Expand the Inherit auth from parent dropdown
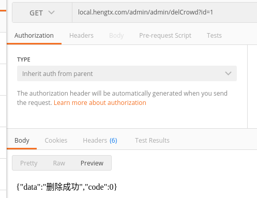The image size is (257, 198). pos(127,73)
